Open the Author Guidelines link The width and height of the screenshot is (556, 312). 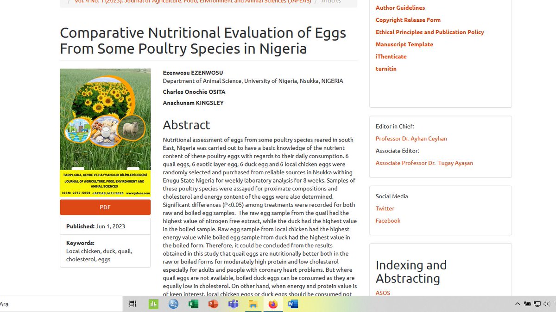coord(400,8)
